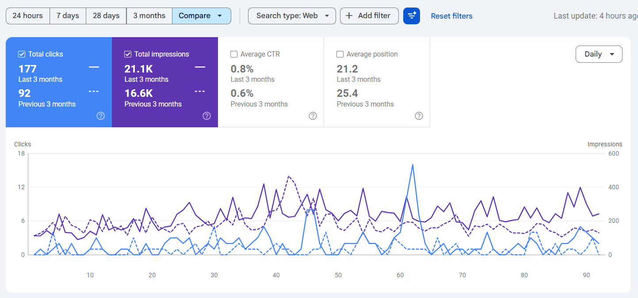Select the 28 days date range
This screenshot has width=638, height=298.
click(x=106, y=16)
